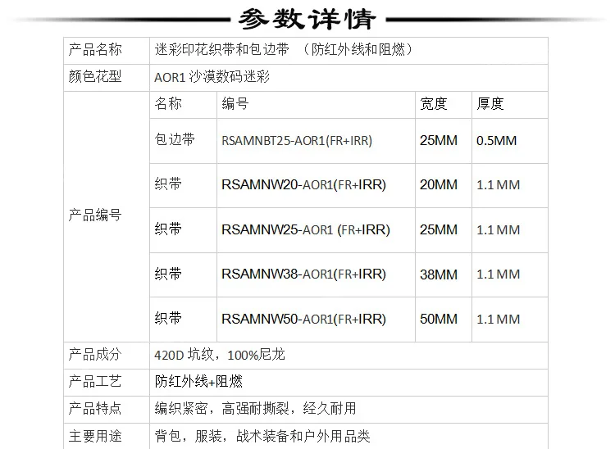The image size is (615, 449).
Task: Click product code RSAMNBT25-AOR1(FR+IRR)
Action: pyautogui.click(x=297, y=141)
